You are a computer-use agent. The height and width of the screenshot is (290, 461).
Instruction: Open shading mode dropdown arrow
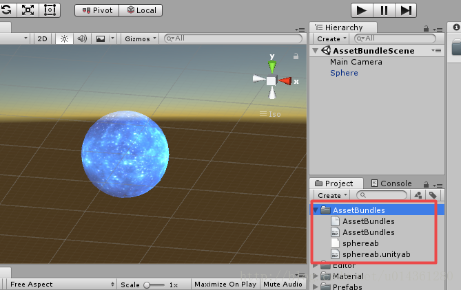(25, 38)
